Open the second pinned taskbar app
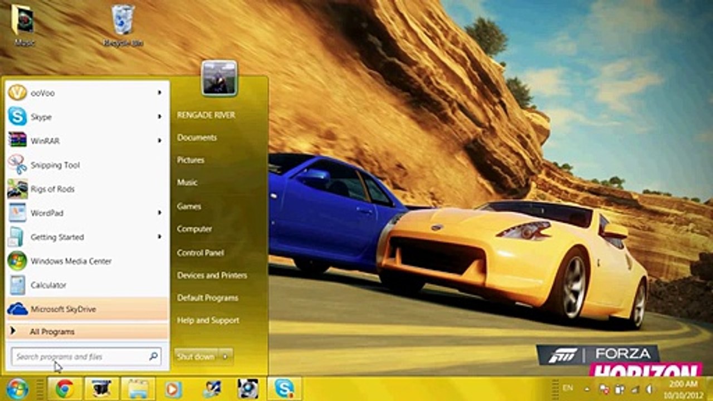This screenshot has width=713, height=401. click(101, 389)
